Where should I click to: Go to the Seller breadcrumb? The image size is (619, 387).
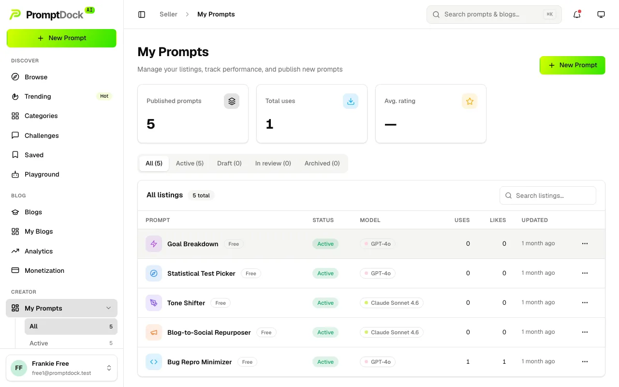click(168, 15)
